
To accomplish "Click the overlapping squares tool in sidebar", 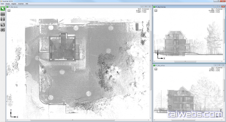I will pyautogui.click(x=3, y=24).
